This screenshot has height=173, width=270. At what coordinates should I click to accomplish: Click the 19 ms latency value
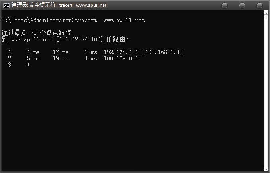[61, 58]
